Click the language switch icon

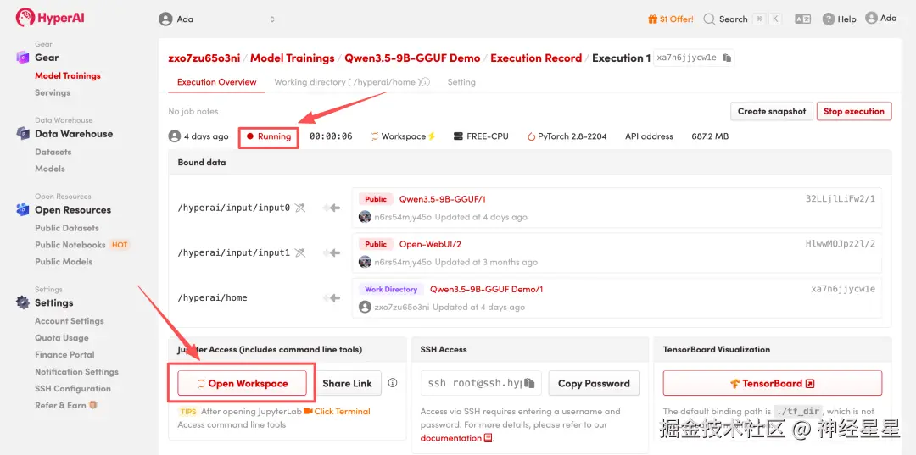[x=802, y=19]
